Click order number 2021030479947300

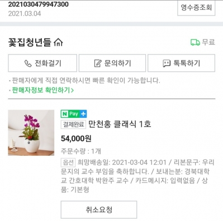click(39, 4)
